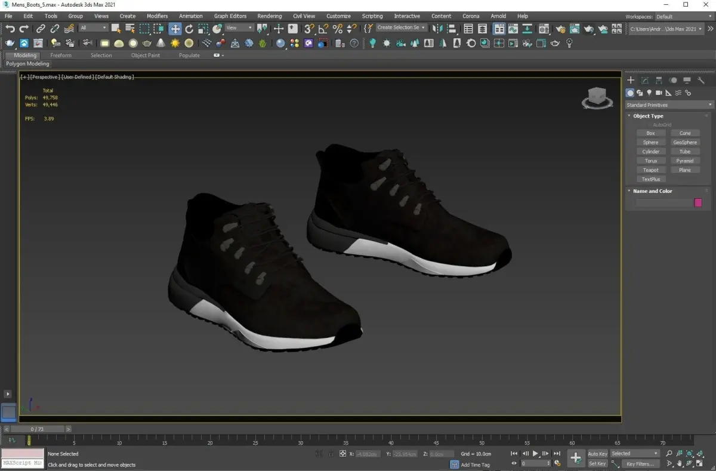
Task: Click the Key Filters button
Action: (639, 464)
